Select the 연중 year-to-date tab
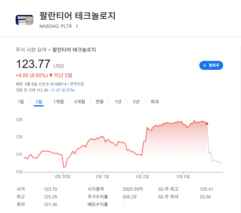The width and height of the screenshot is (241, 213). (100, 102)
